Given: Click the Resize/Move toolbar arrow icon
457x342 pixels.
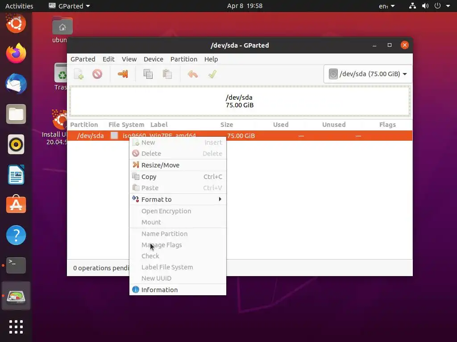Looking at the screenshot, I should tap(123, 74).
